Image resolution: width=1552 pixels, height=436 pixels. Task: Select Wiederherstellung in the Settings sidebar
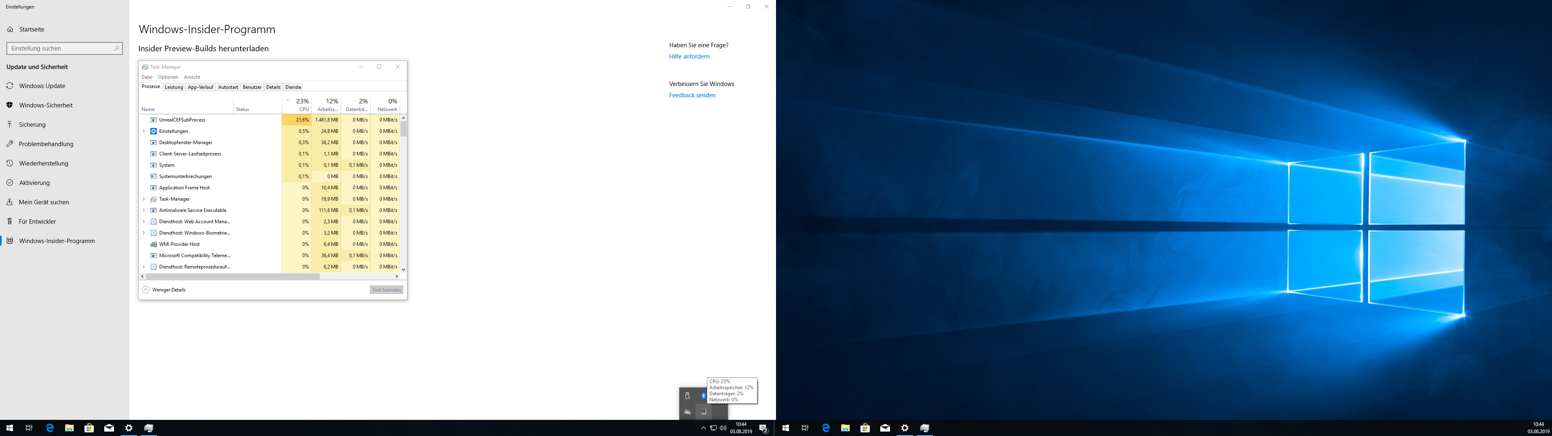(65, 163)
